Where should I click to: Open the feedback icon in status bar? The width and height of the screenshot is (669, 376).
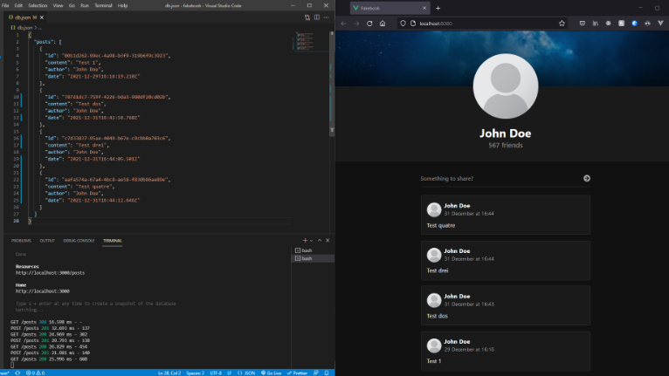316,373
